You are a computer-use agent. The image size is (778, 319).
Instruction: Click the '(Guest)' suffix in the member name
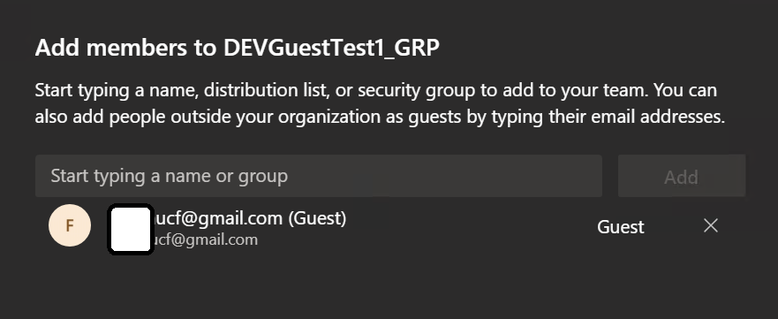click(317, 217)
